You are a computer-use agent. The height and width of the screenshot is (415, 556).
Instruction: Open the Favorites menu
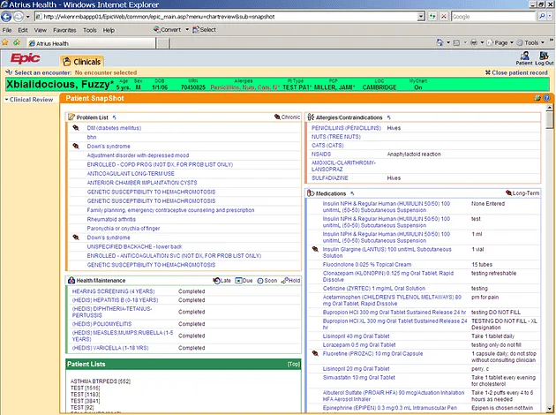coord(64,30)
